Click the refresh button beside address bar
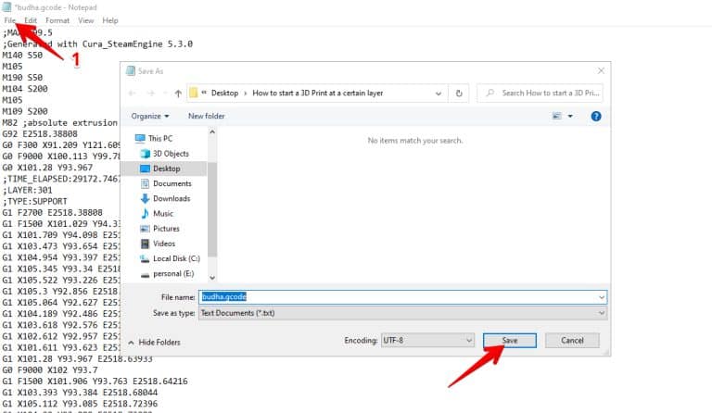The height and width of the screenshot is (413, 712). 459,94
